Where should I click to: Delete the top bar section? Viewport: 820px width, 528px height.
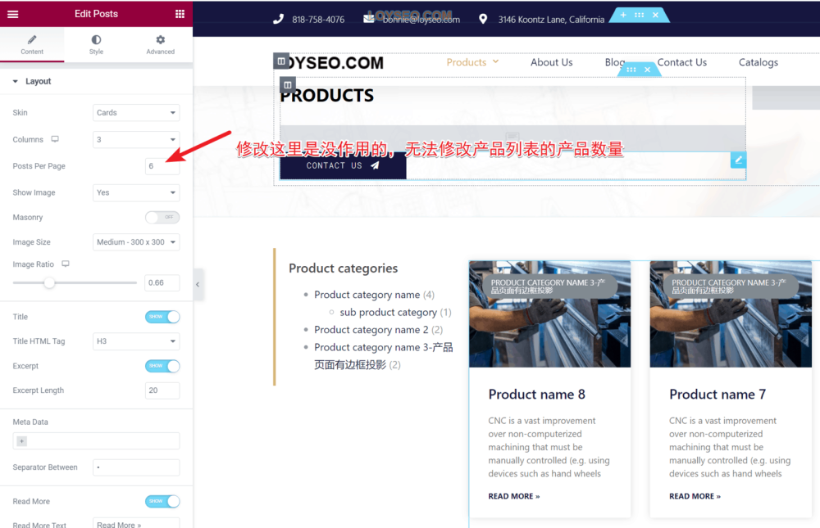(655, 16)
